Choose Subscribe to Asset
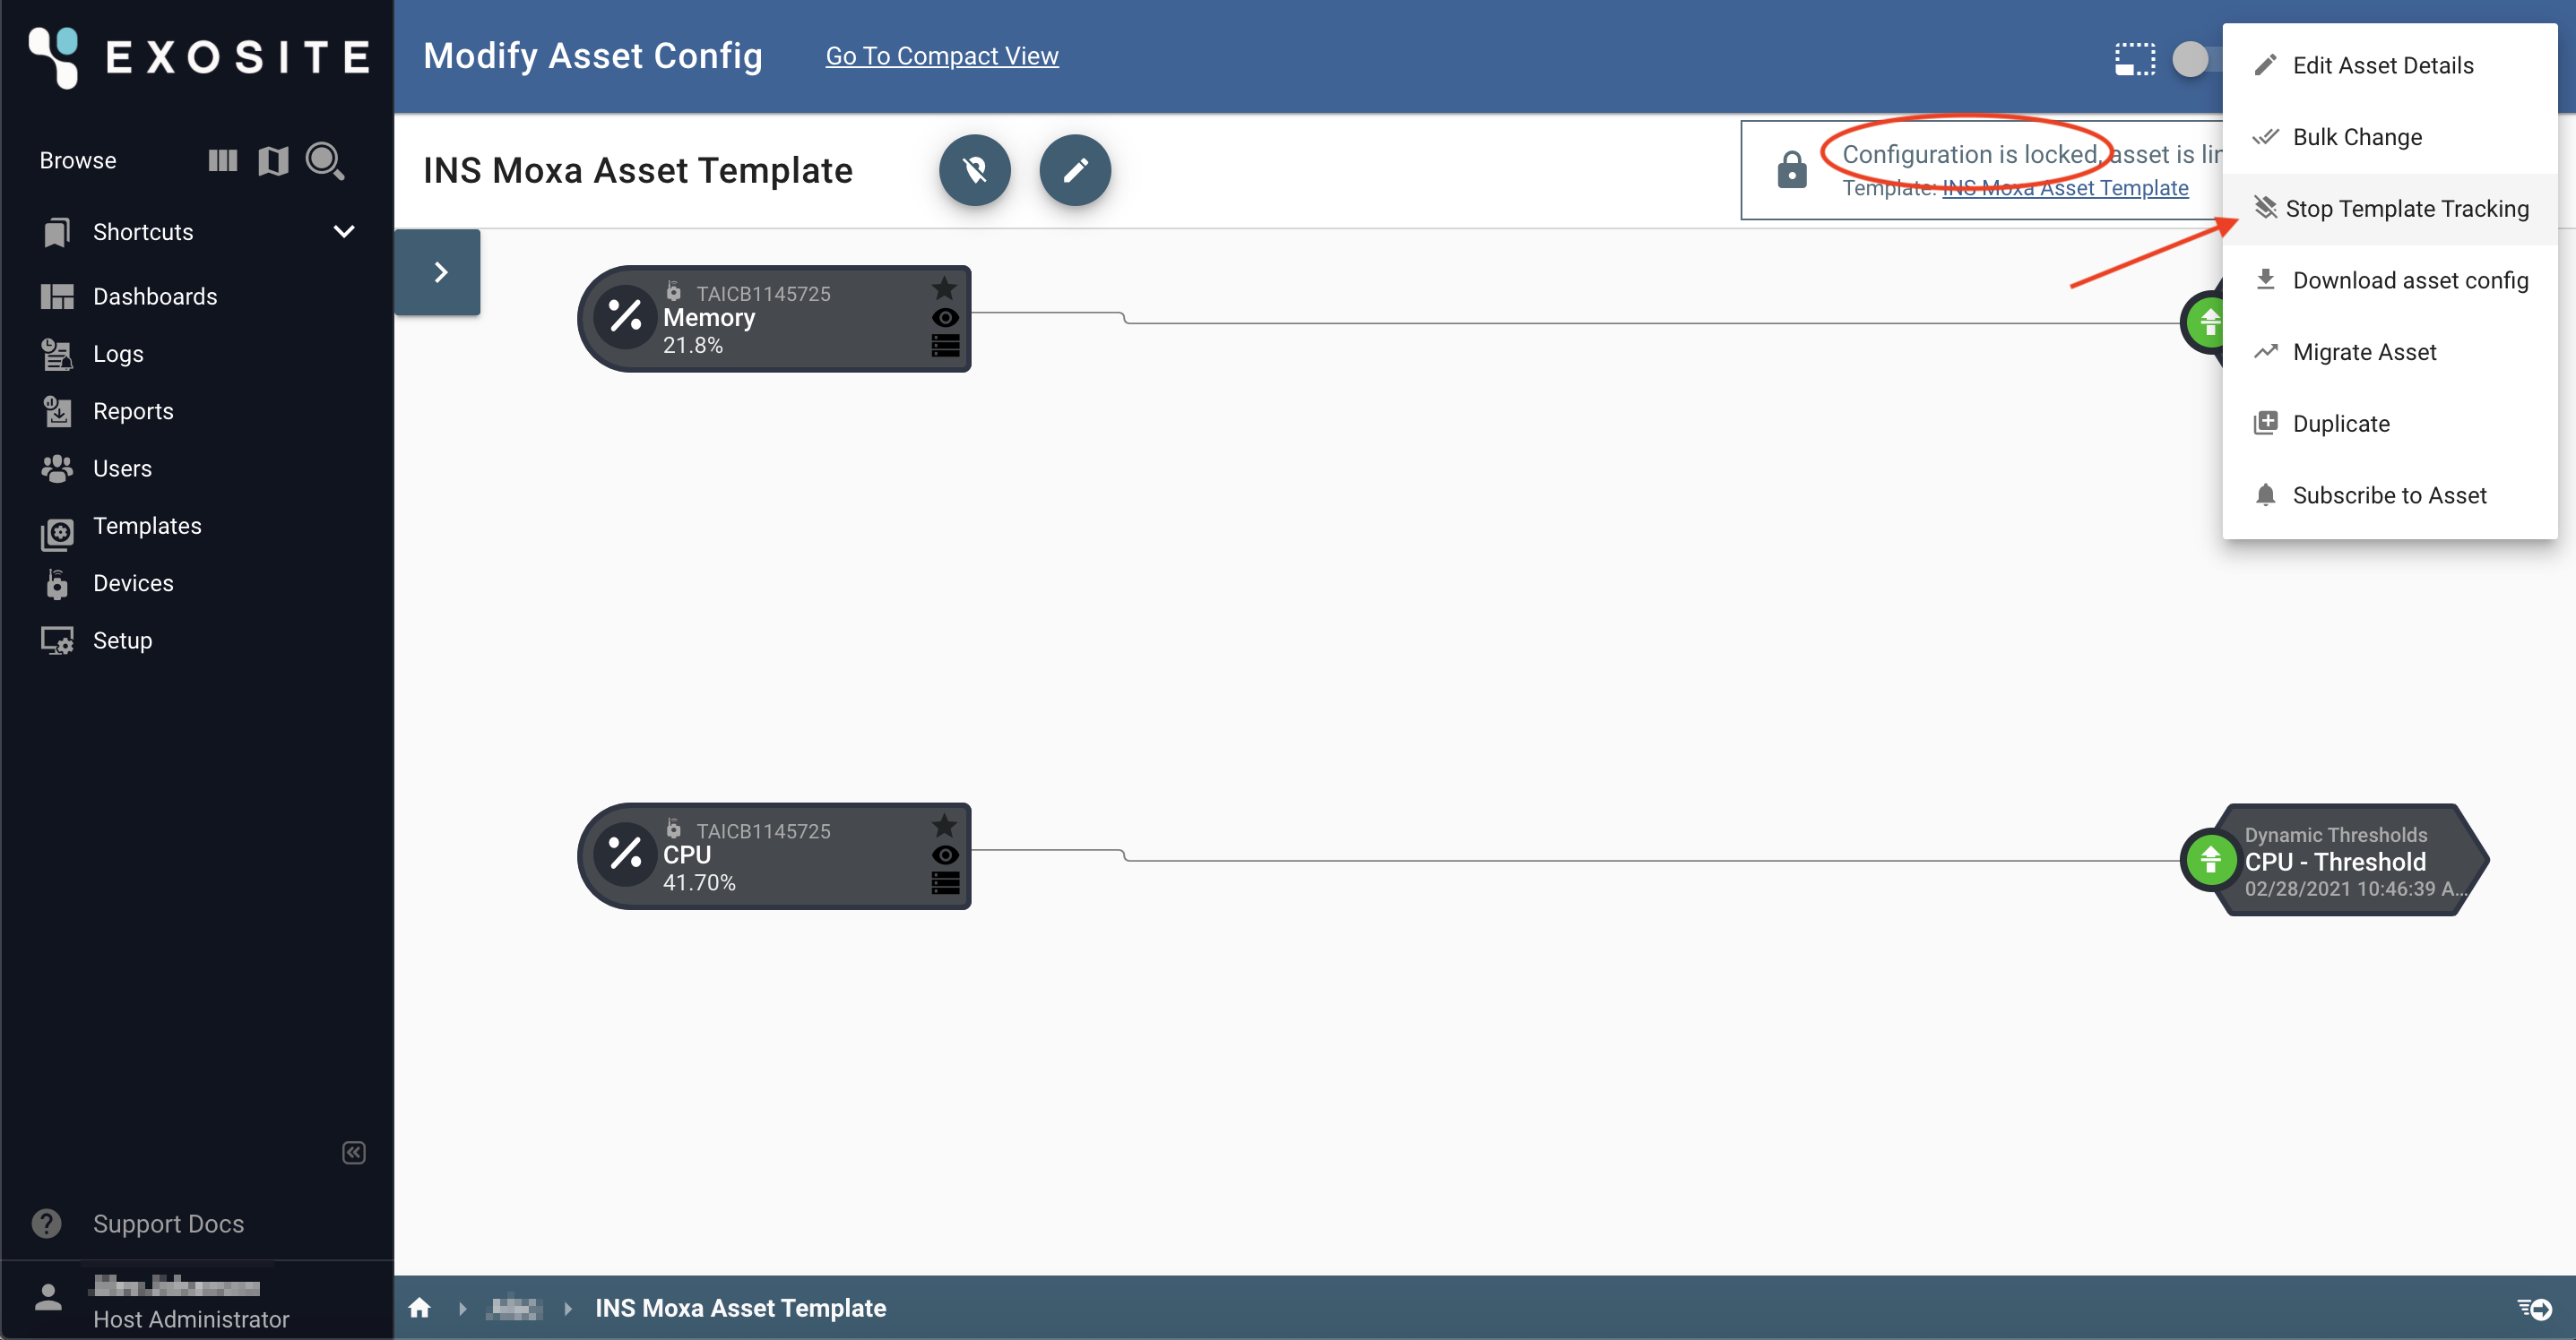This screenshot has width=2576, height=1340. (x=2389, y=495)
